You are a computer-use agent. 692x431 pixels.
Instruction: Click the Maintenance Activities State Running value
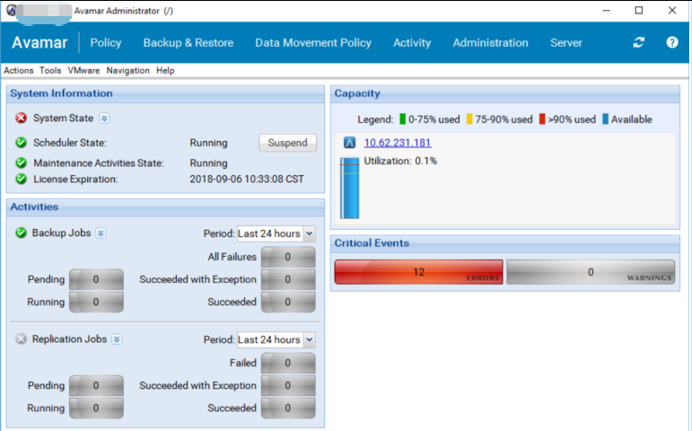[209, 163]
